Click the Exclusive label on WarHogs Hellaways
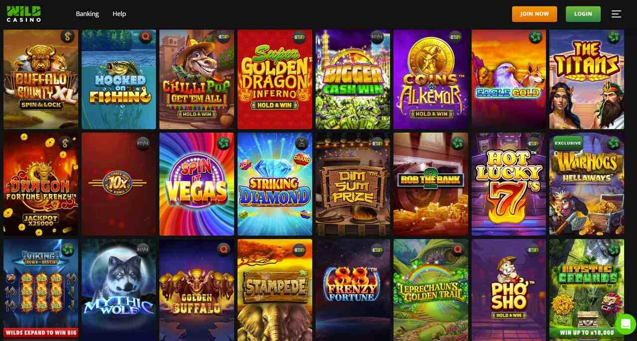The width and height of the screenshot is (637, 341). pos(568,143)
